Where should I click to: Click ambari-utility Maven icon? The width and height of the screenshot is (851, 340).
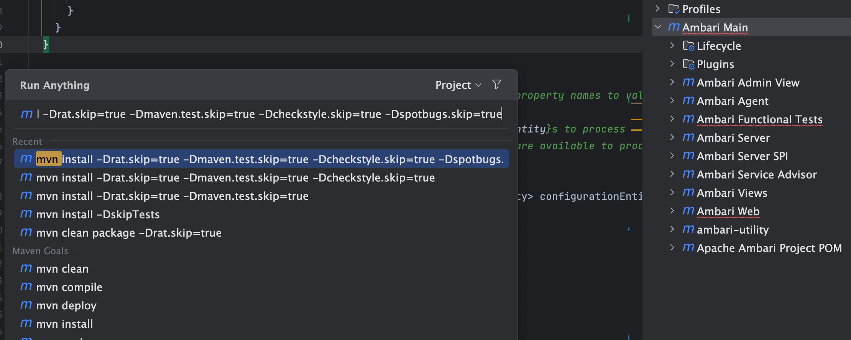(x=688, y=229)
